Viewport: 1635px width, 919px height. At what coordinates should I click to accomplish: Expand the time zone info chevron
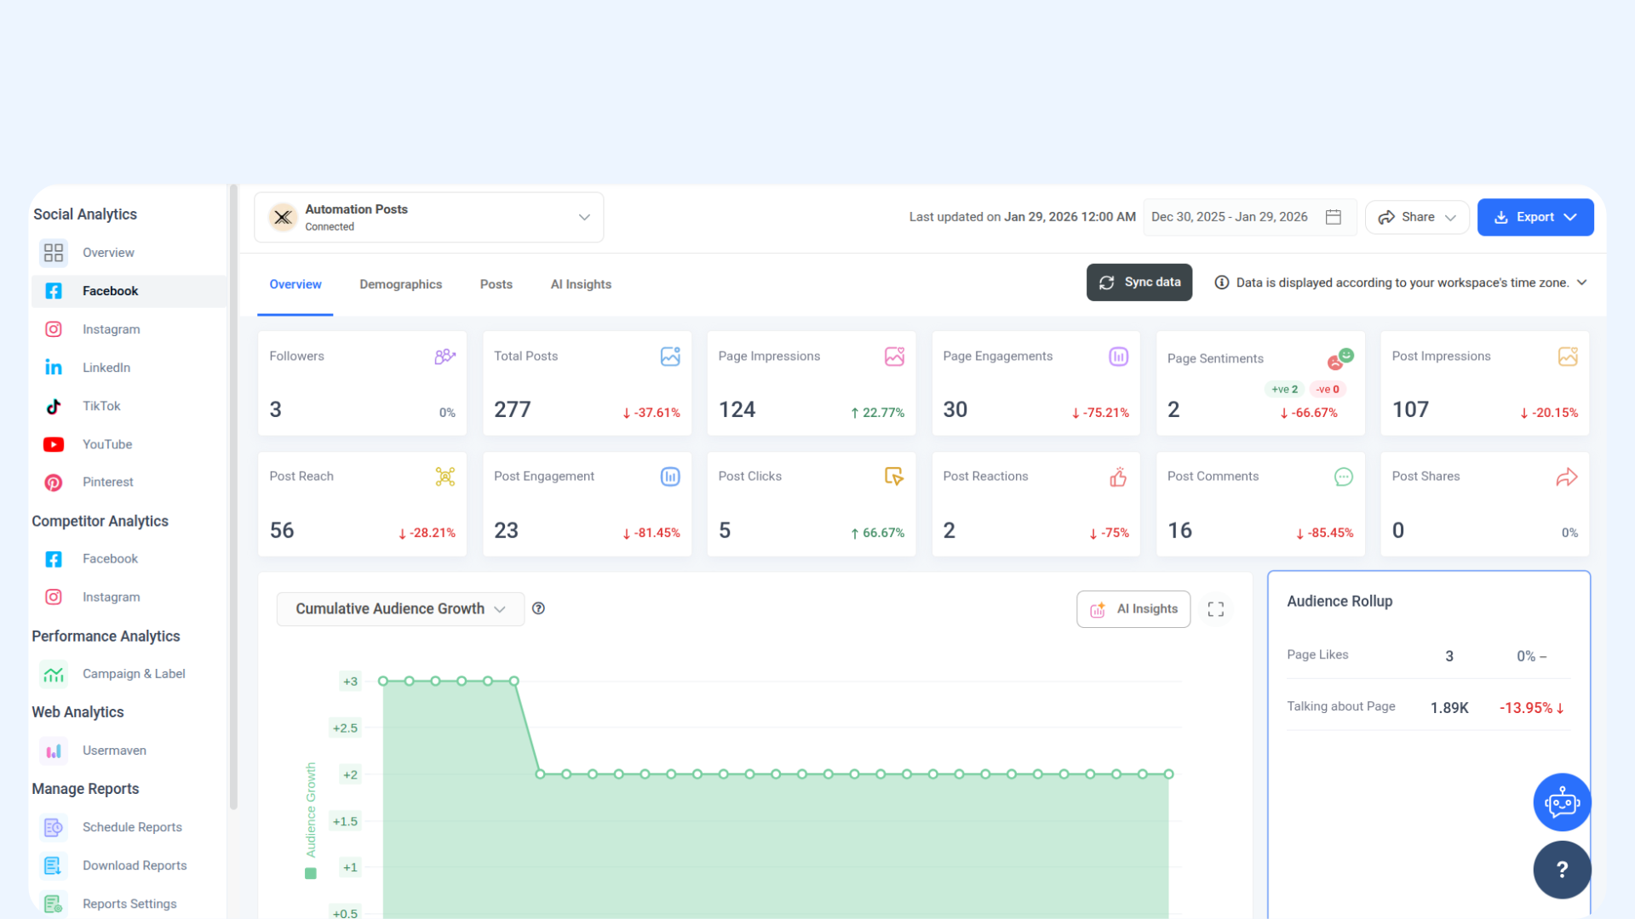pyautogui.click(x=1582, y=283)
